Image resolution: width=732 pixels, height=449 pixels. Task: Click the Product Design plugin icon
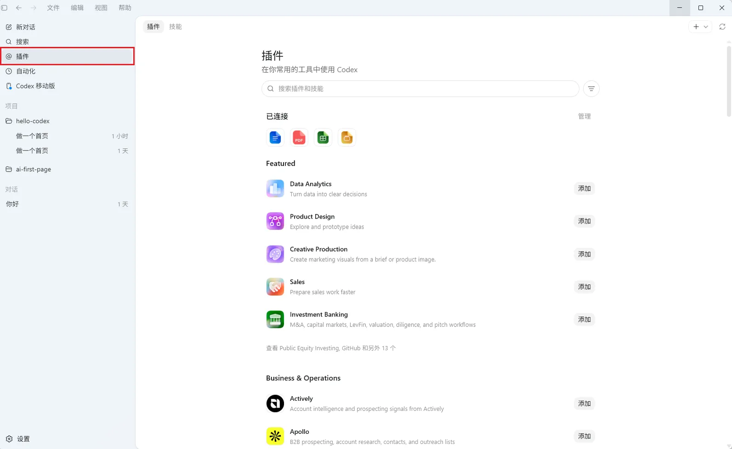pyautogui.click(x=275, y=221)
